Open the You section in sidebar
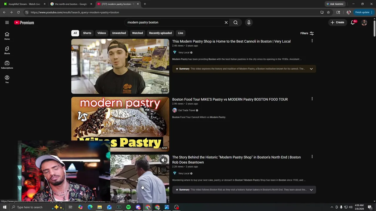376x211 pixels. 7,79
